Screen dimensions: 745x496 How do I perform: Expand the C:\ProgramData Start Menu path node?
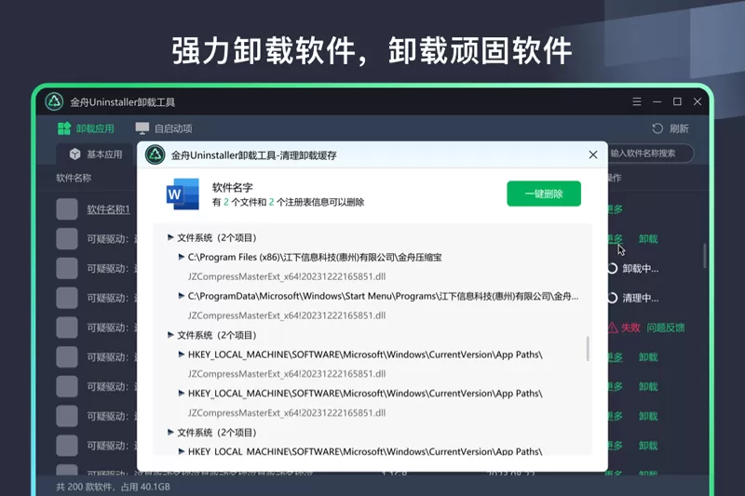click(181, 296)
